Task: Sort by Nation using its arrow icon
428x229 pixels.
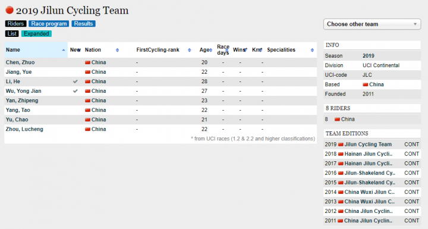Action: (x=117, y=50)
